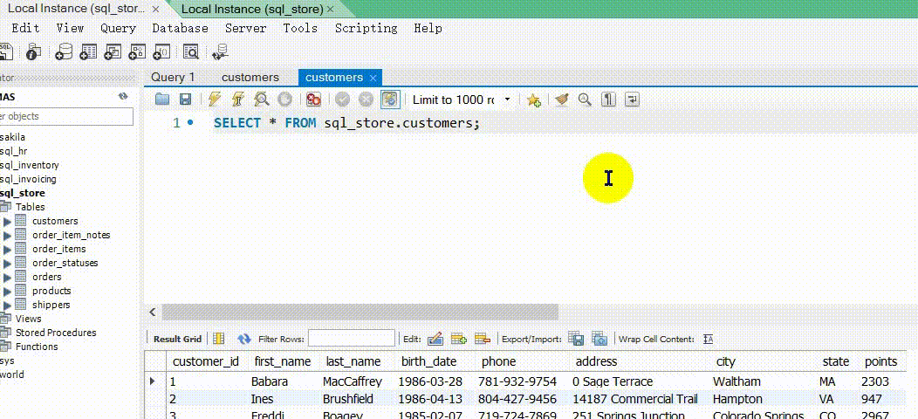Open the View menu
918x419 pixels.
(71, 28)
